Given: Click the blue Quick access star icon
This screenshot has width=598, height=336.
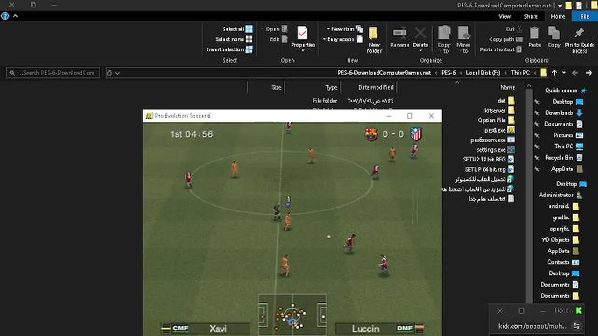Looking at the screenshot, I should click(x=583, y=91).
